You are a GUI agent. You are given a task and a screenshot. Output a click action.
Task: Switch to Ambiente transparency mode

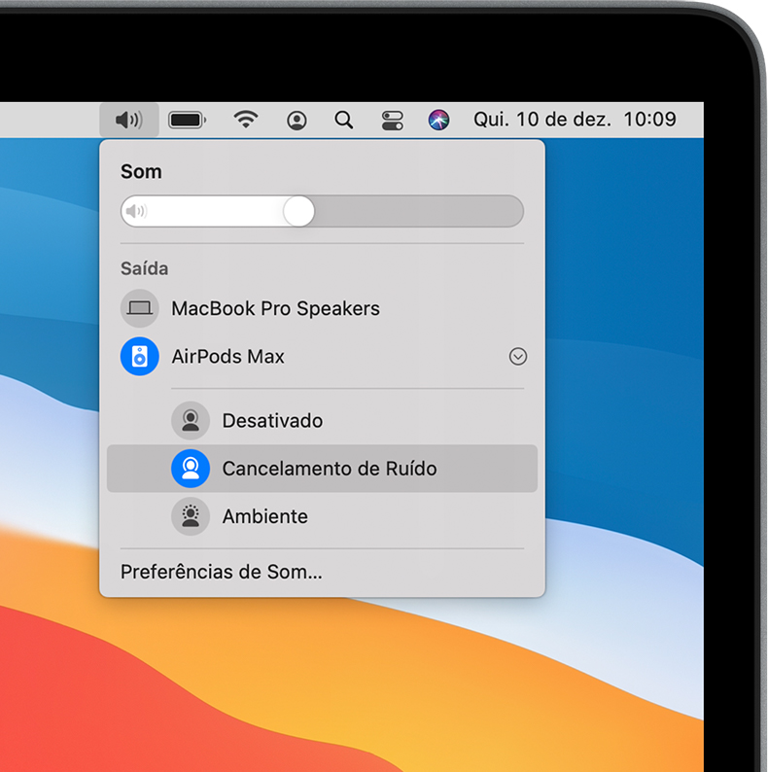pos(264,516)
